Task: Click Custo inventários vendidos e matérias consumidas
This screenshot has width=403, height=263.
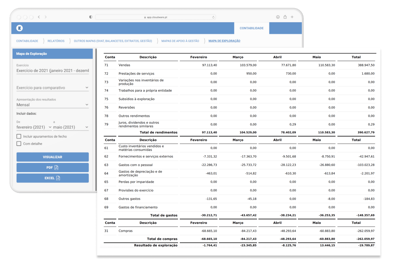Action: point(141,148)
